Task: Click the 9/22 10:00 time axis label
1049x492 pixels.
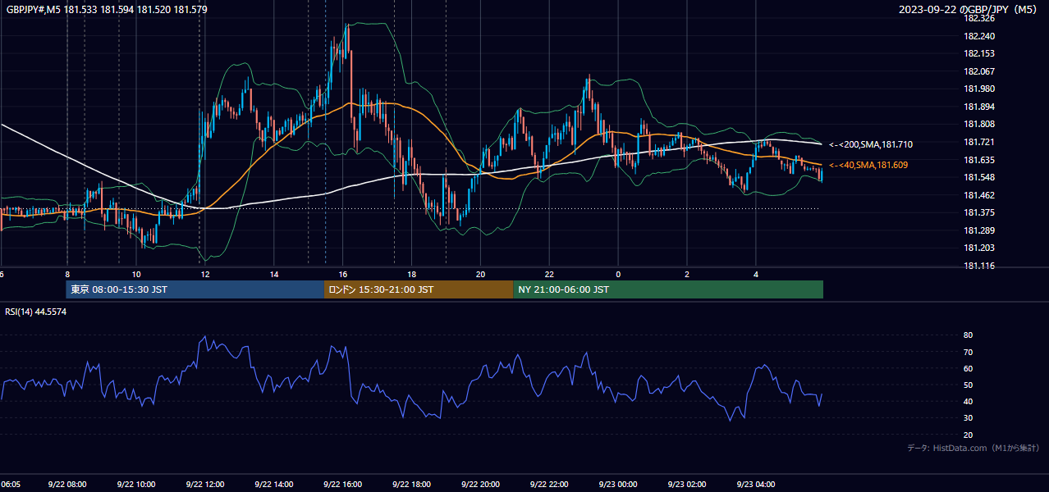Action: pos(136,484)
